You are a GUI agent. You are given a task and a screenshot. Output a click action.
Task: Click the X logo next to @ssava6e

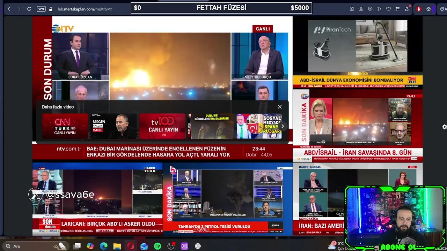pos(36,195)
